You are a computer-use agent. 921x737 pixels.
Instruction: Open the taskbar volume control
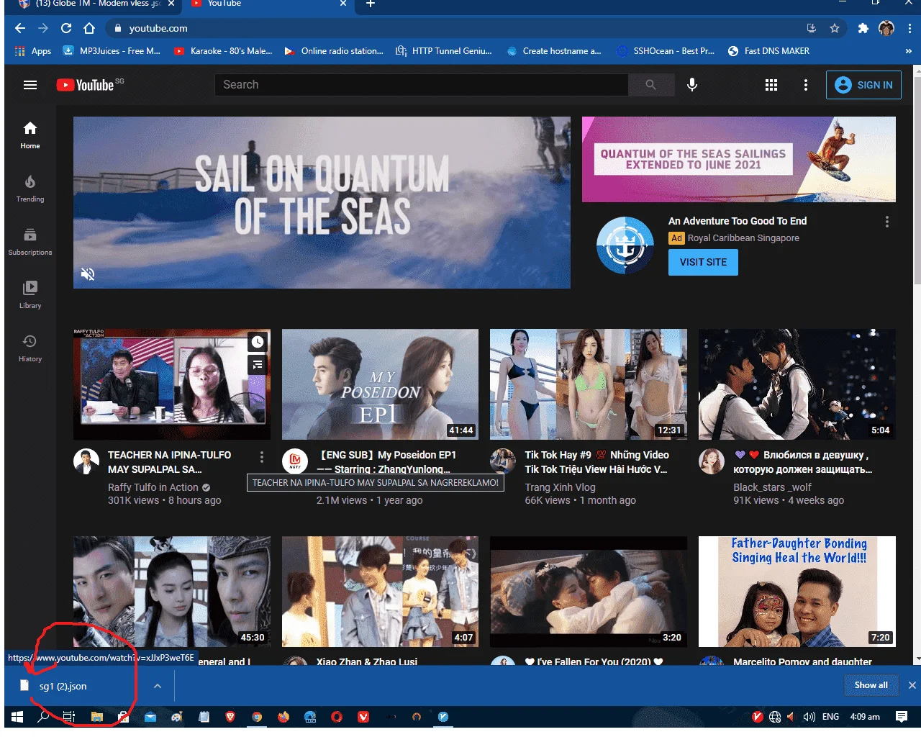(x=809, y=717)
